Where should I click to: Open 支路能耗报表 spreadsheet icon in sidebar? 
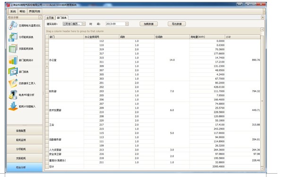[13, 49]
